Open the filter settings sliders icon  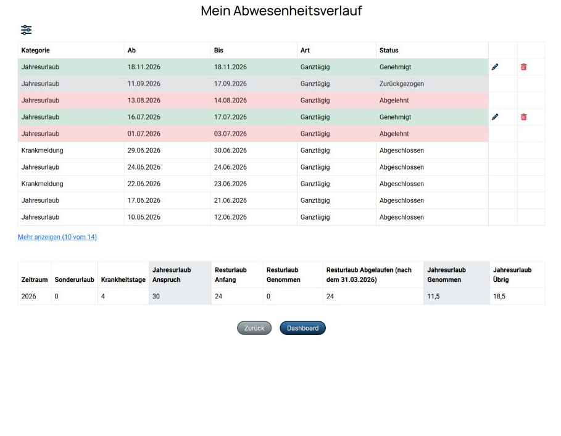[x=26, y=30]
